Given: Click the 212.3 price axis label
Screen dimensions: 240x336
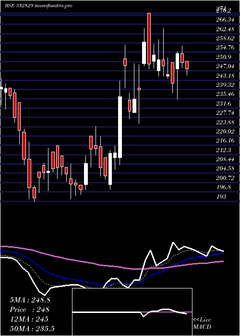Looking at the screenshot, I should 223,150.
